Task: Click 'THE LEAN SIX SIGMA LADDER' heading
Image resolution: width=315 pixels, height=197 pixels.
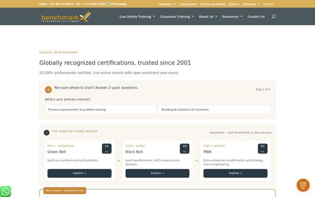Action: [74, 131]
